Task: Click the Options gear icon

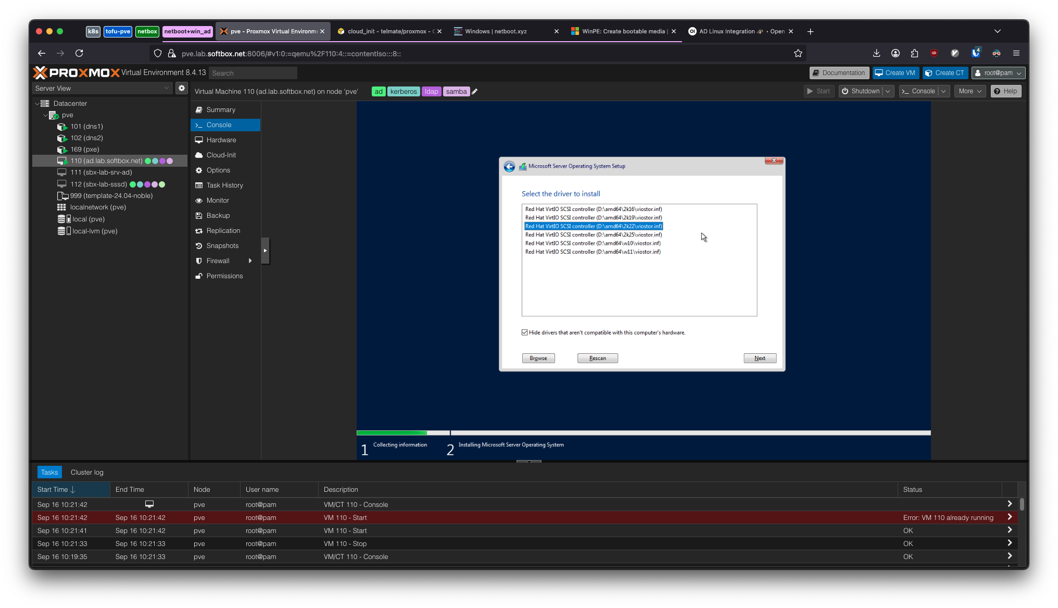Action: 199,170
